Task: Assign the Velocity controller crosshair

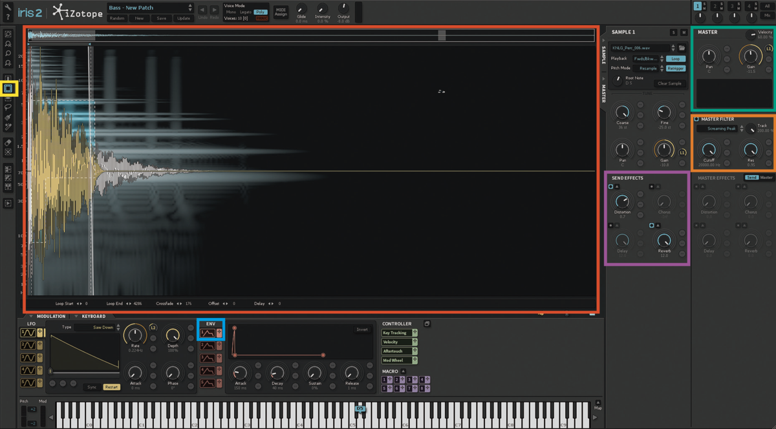Action: pos(415,342)
